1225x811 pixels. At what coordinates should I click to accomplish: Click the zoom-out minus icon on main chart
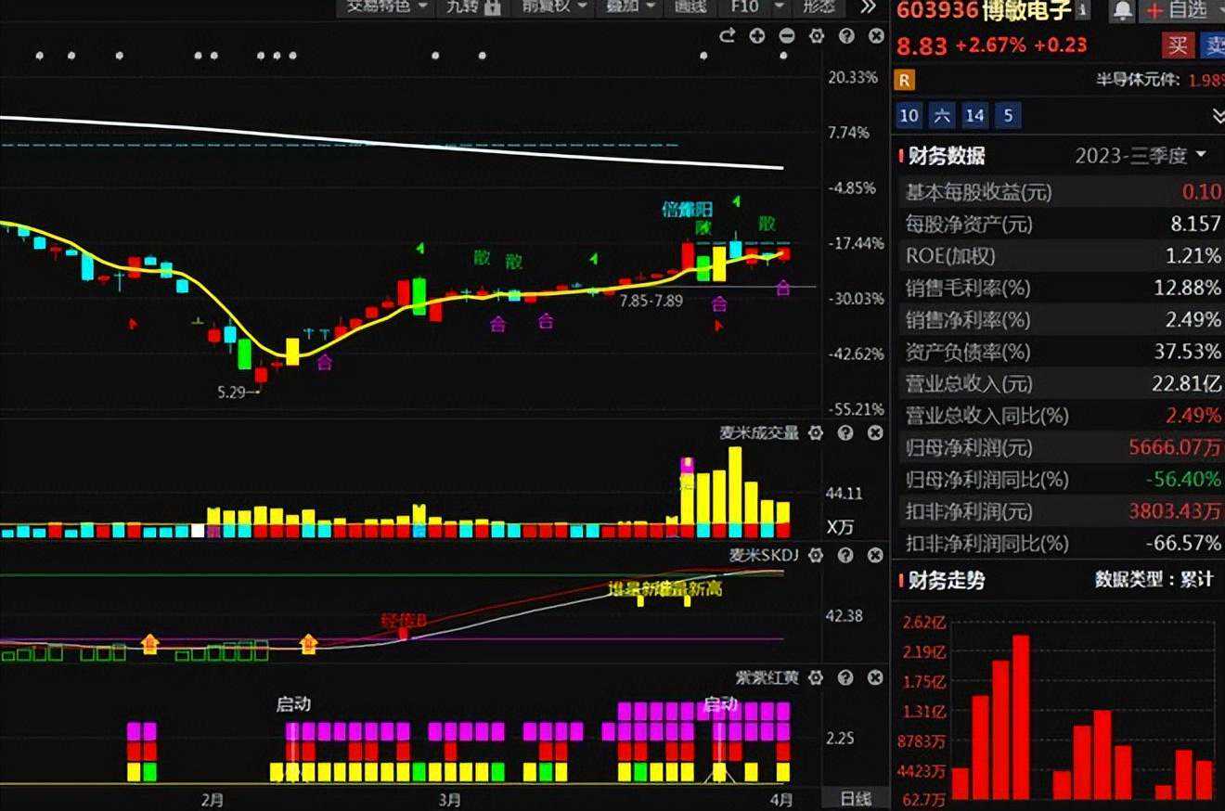(787, 36)
